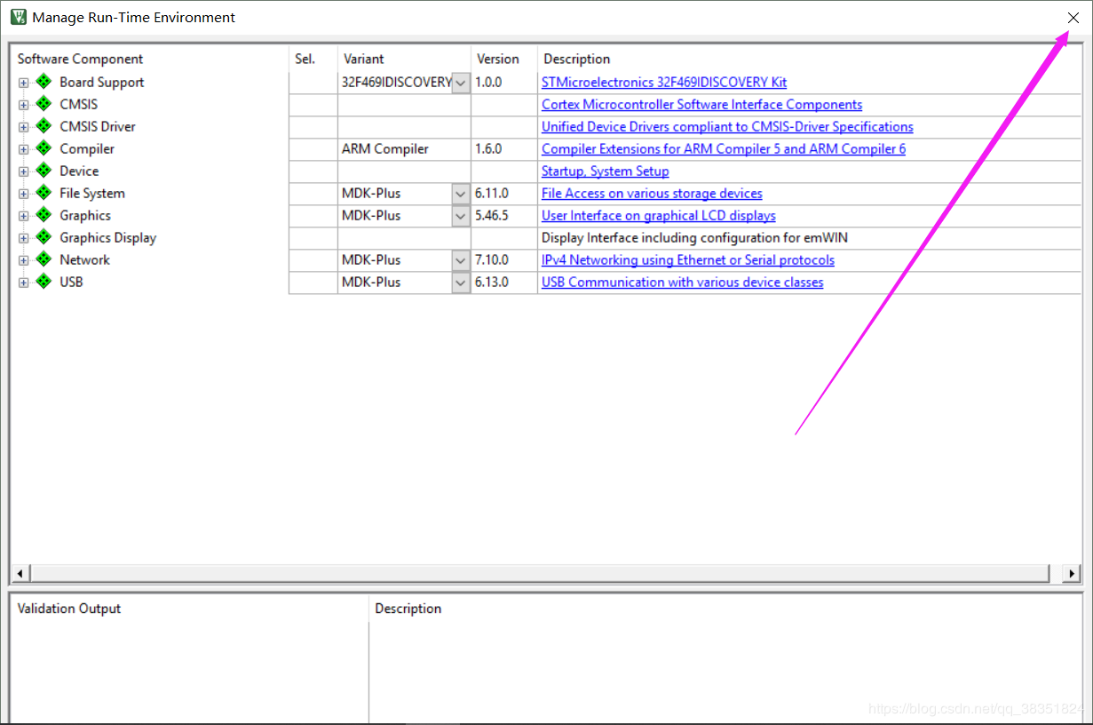
Task: Click the Network component diamond icon
Action: [44, 259]
